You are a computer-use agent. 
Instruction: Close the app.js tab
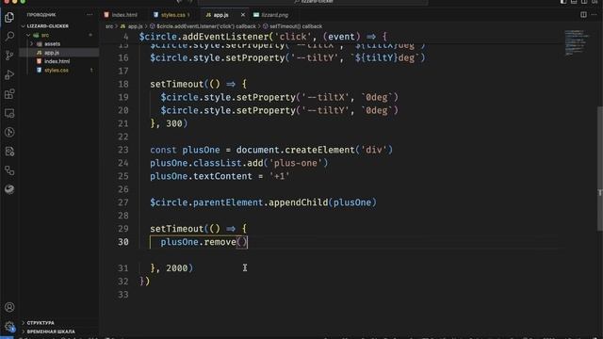243,15
